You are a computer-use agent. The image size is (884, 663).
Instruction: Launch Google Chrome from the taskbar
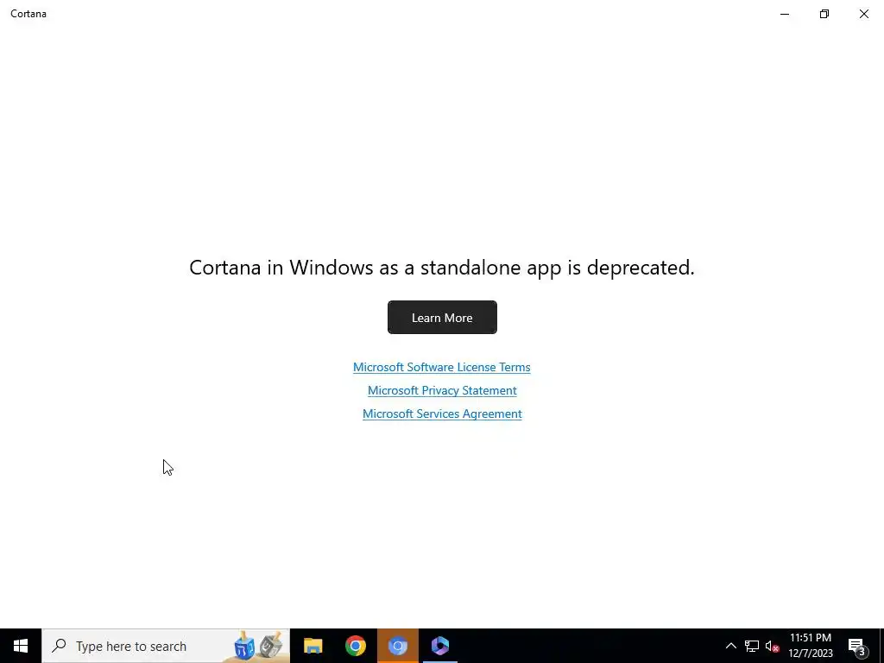pyautogui.click(x=355, y=646)
